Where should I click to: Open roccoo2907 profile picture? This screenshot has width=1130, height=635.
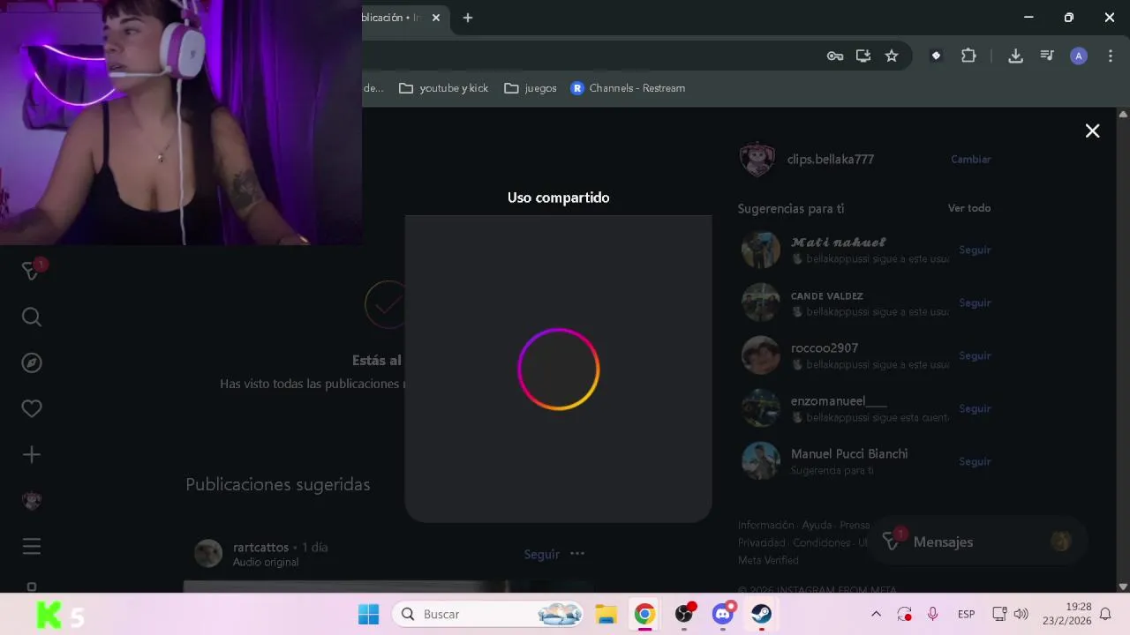click(x=760, y=355)
